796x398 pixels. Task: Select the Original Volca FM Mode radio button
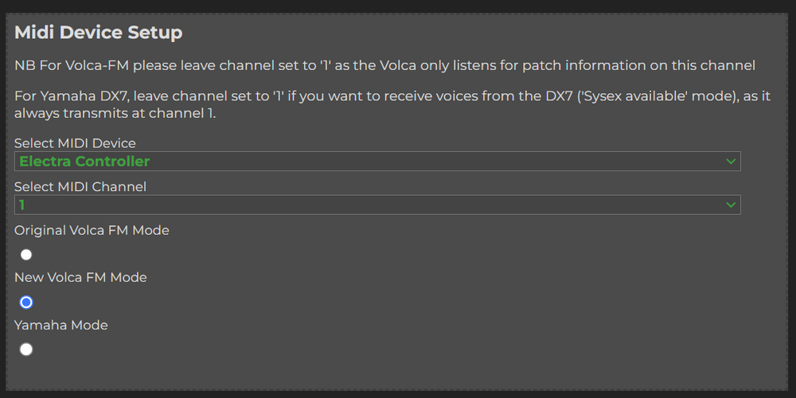coord(26,255)
